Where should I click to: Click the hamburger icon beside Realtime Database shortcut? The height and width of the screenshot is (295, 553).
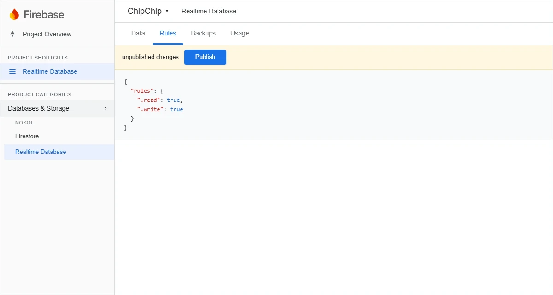[12, 71]
